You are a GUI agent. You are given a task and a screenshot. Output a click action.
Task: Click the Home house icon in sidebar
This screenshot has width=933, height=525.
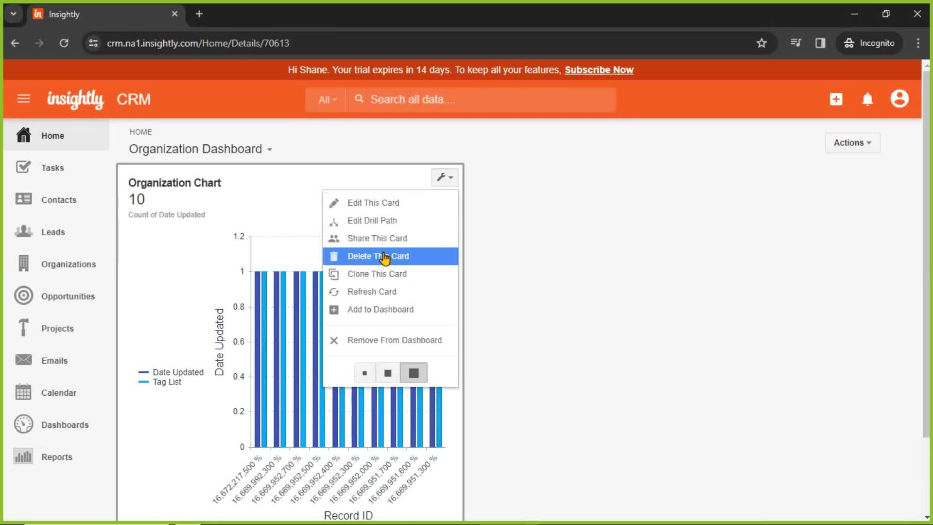[23, 135]
